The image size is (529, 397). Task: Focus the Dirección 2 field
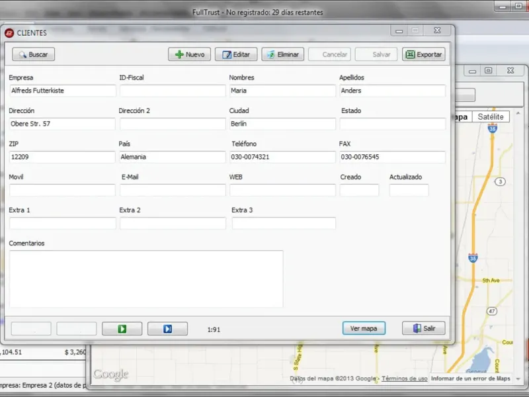coord(173,124)
